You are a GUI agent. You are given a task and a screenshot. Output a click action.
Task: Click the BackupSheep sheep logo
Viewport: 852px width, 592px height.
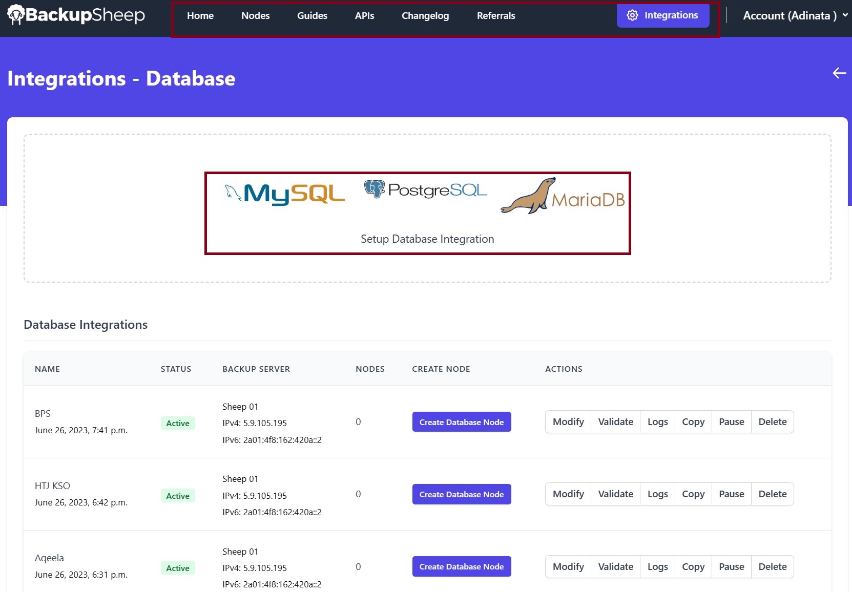(17, 15)
